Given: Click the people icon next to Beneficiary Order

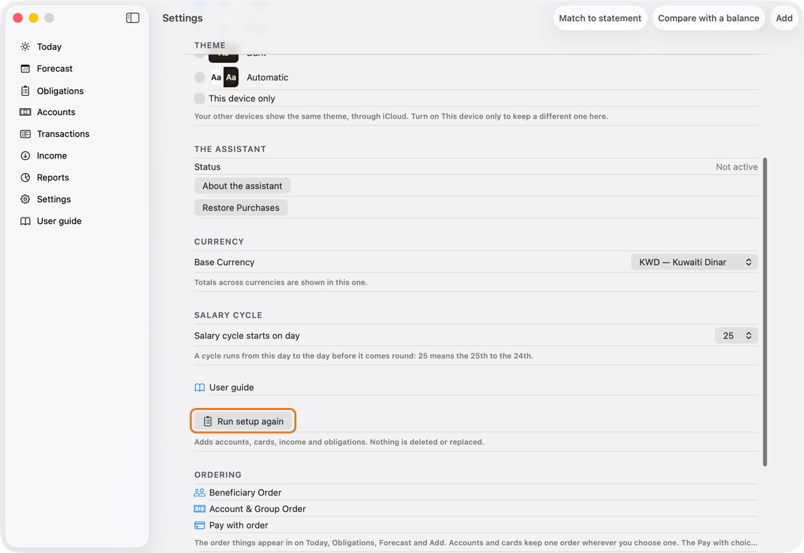Looking at the screenshot, I should [200, 492].
